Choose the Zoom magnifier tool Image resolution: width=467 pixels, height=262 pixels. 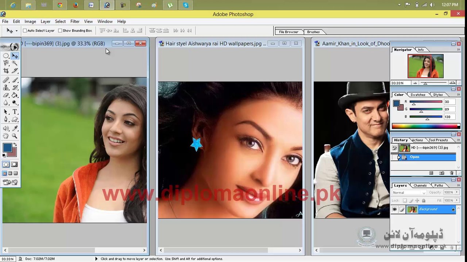click(x=15, y=136)
